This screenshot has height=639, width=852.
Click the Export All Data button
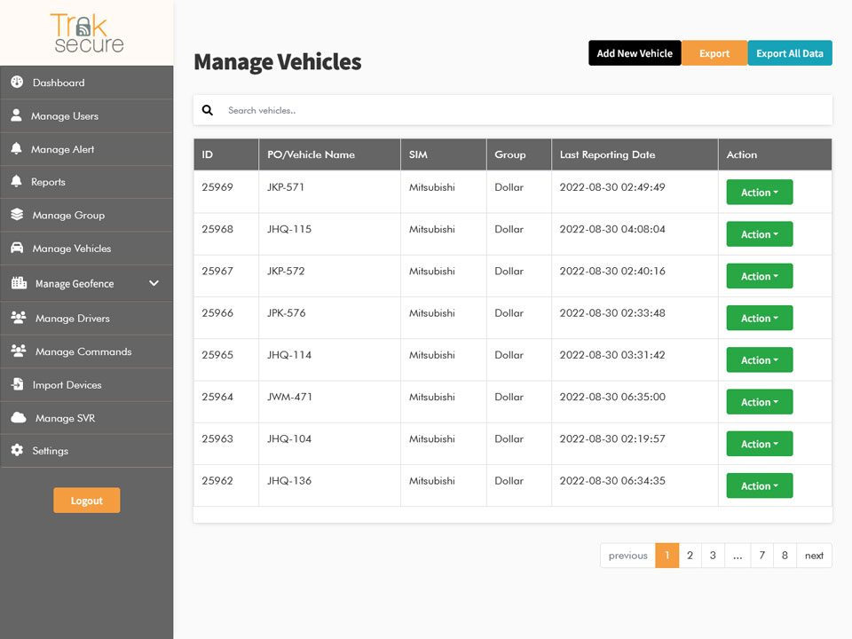(x=789, y=53)
